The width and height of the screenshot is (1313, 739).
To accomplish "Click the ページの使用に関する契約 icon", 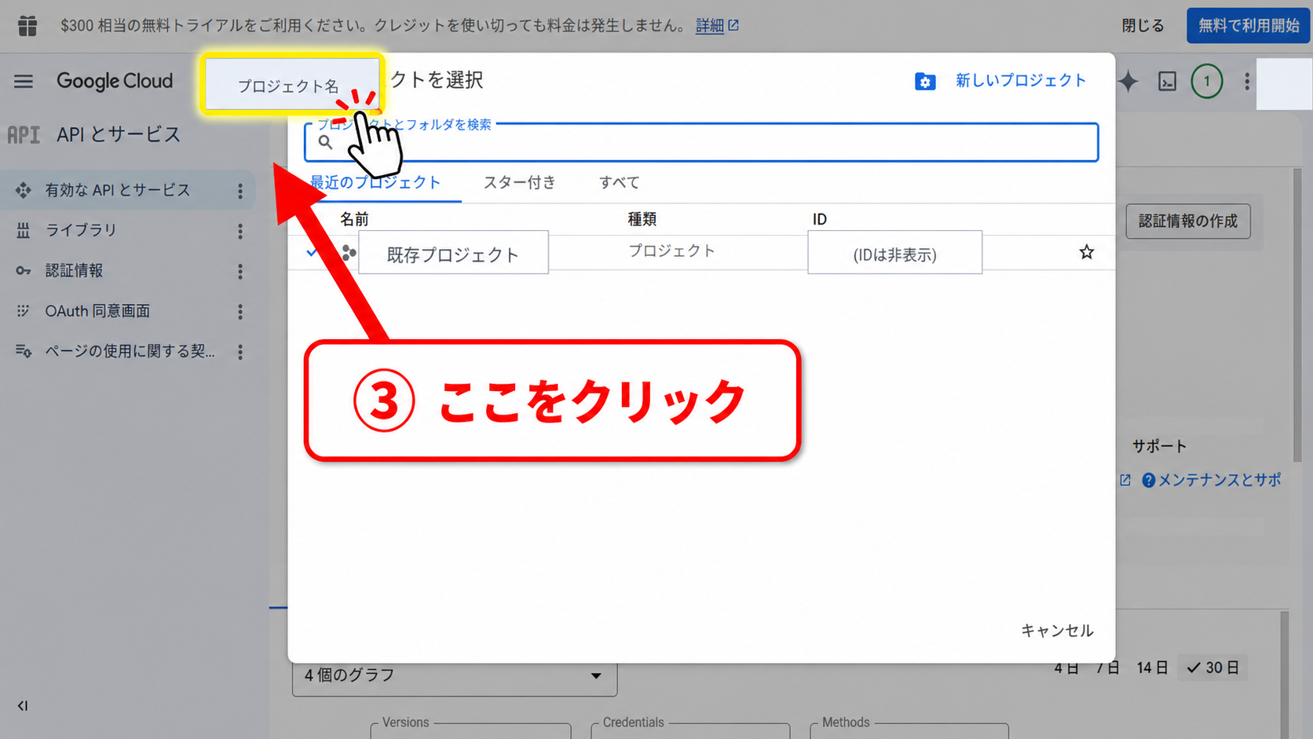I will tap(24, 351).
